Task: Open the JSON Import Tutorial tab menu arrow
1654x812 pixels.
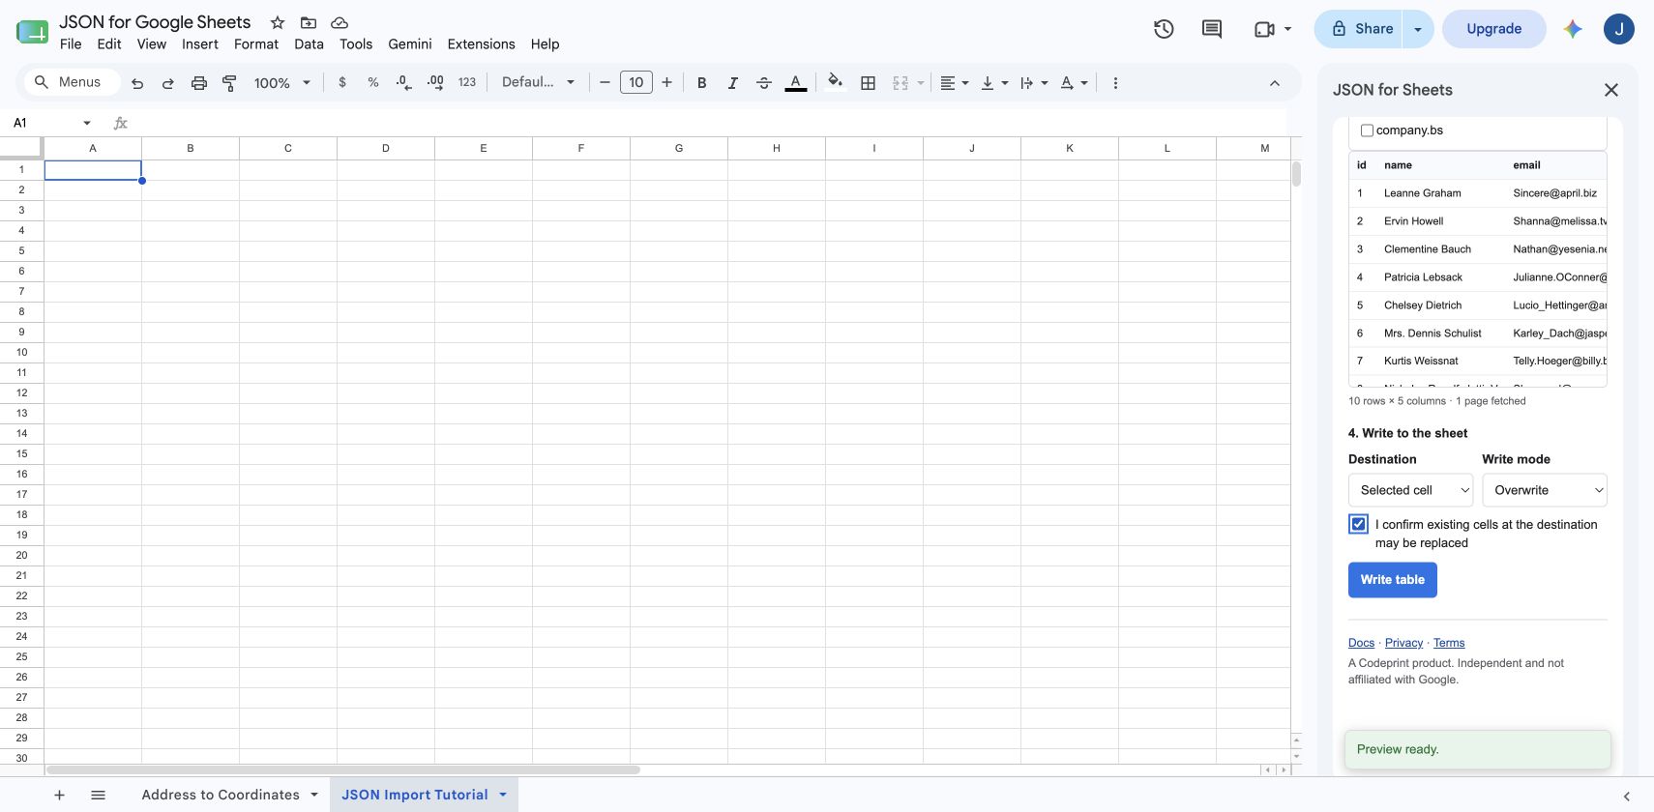Action: pyautogui.click(x=503, y=795)
